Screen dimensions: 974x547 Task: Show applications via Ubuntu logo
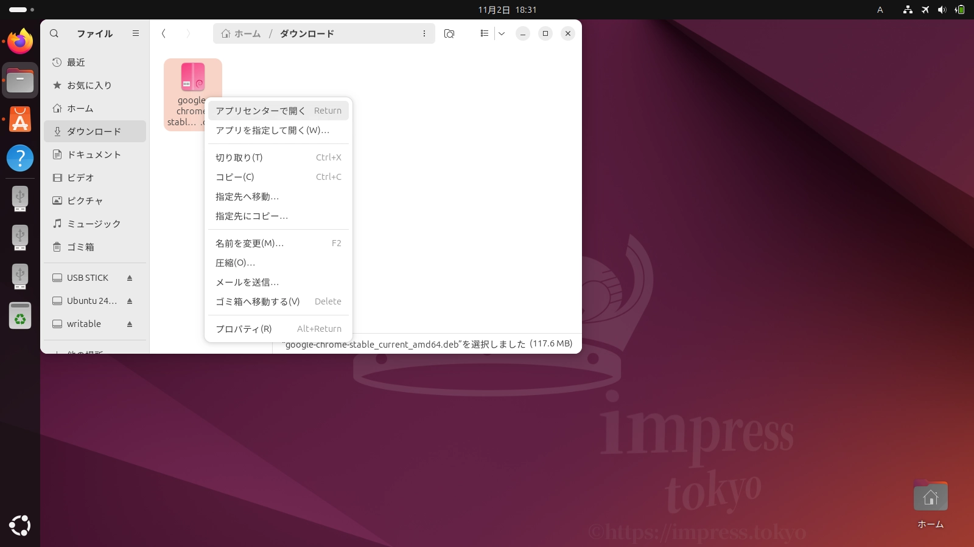[x=20, y=525]
